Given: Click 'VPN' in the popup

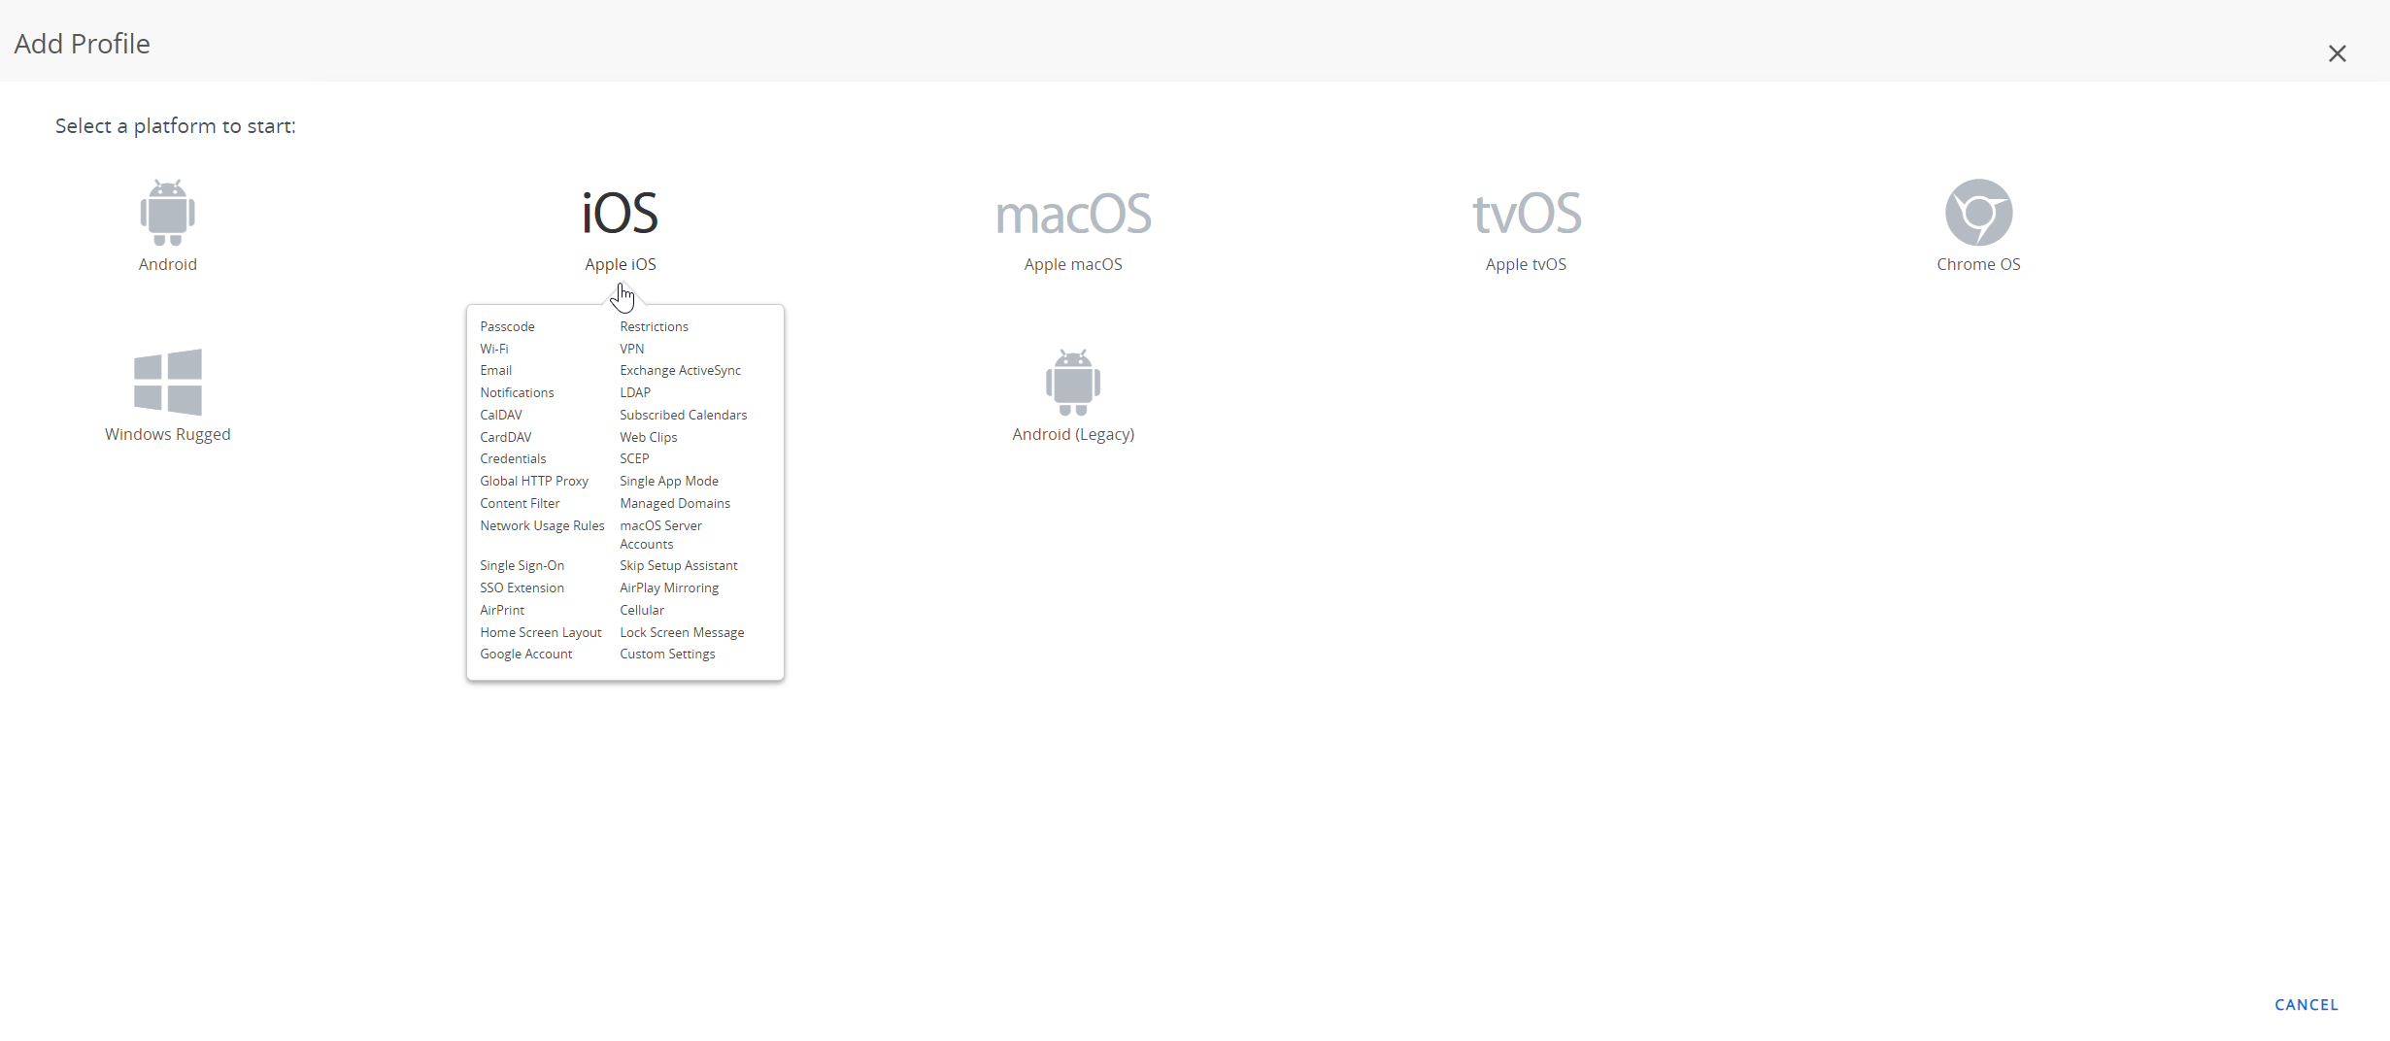Looking at the screenshot, I should (x=632, y=349).
